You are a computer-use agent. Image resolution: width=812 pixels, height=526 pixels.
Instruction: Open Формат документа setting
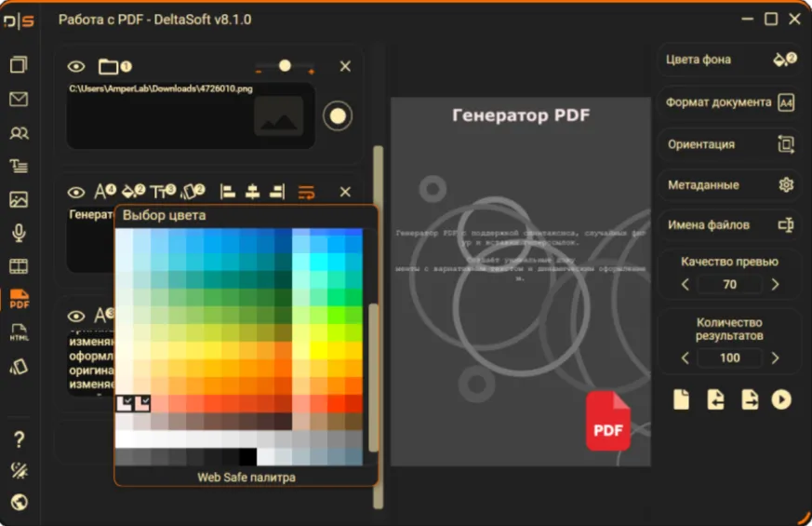(729, 102)
